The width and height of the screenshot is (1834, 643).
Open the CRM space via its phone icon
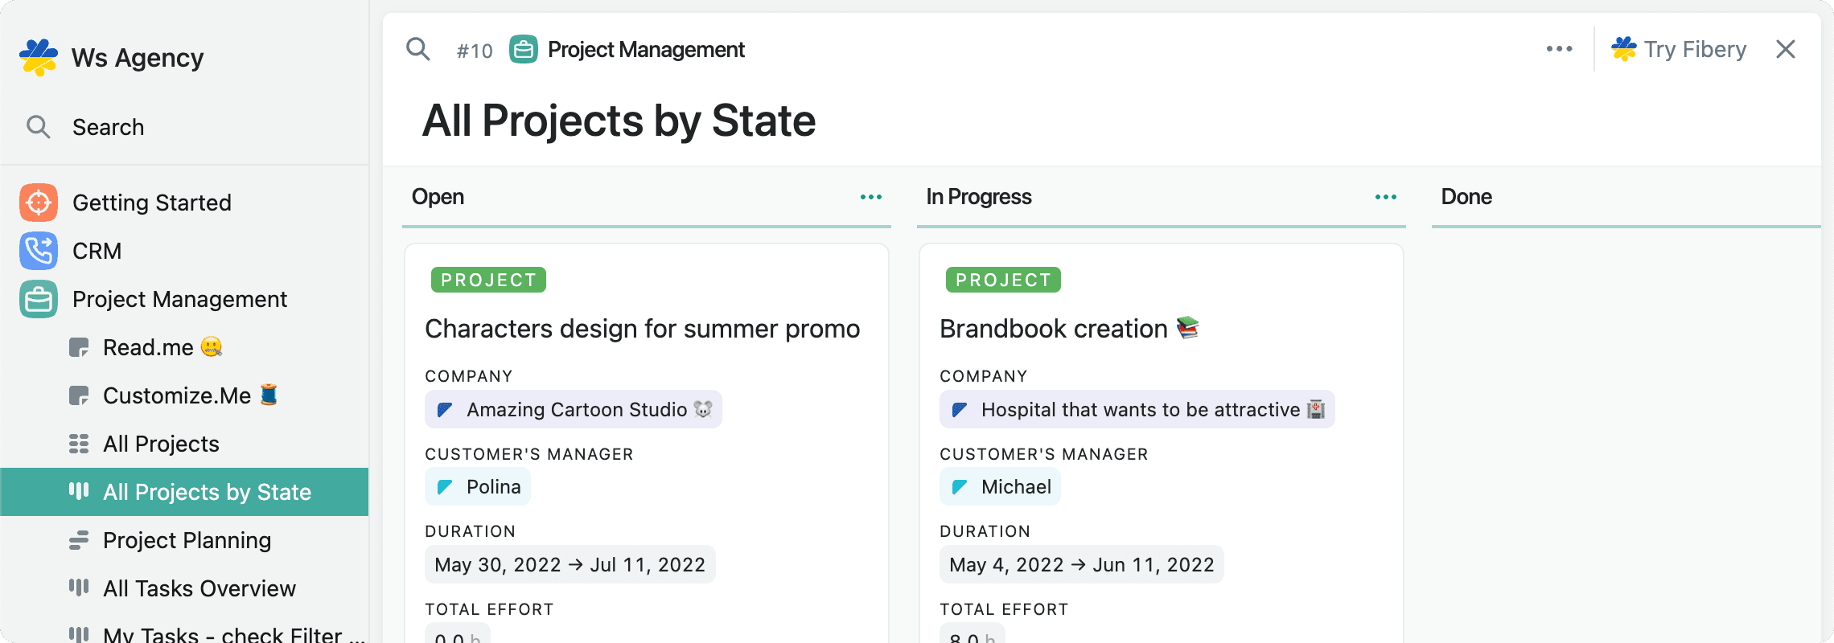tap(38, 251)
